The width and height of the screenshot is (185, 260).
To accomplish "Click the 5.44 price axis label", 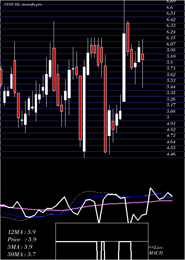I will tap(171, 87).
